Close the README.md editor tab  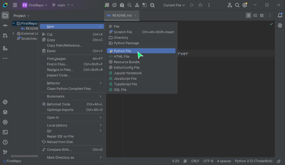pos(136,16)
